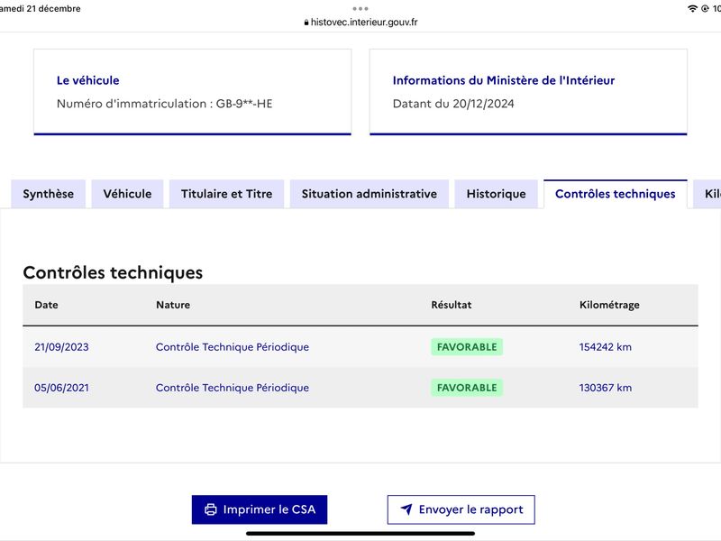The height and width of the screenshot is (541, 721).
Task: Go to the Historique tab
Action: pyautogui.click(x=497, y=194)
